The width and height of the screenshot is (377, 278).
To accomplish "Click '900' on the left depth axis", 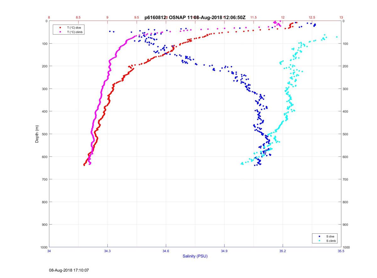I will click(x=45, y=225).
